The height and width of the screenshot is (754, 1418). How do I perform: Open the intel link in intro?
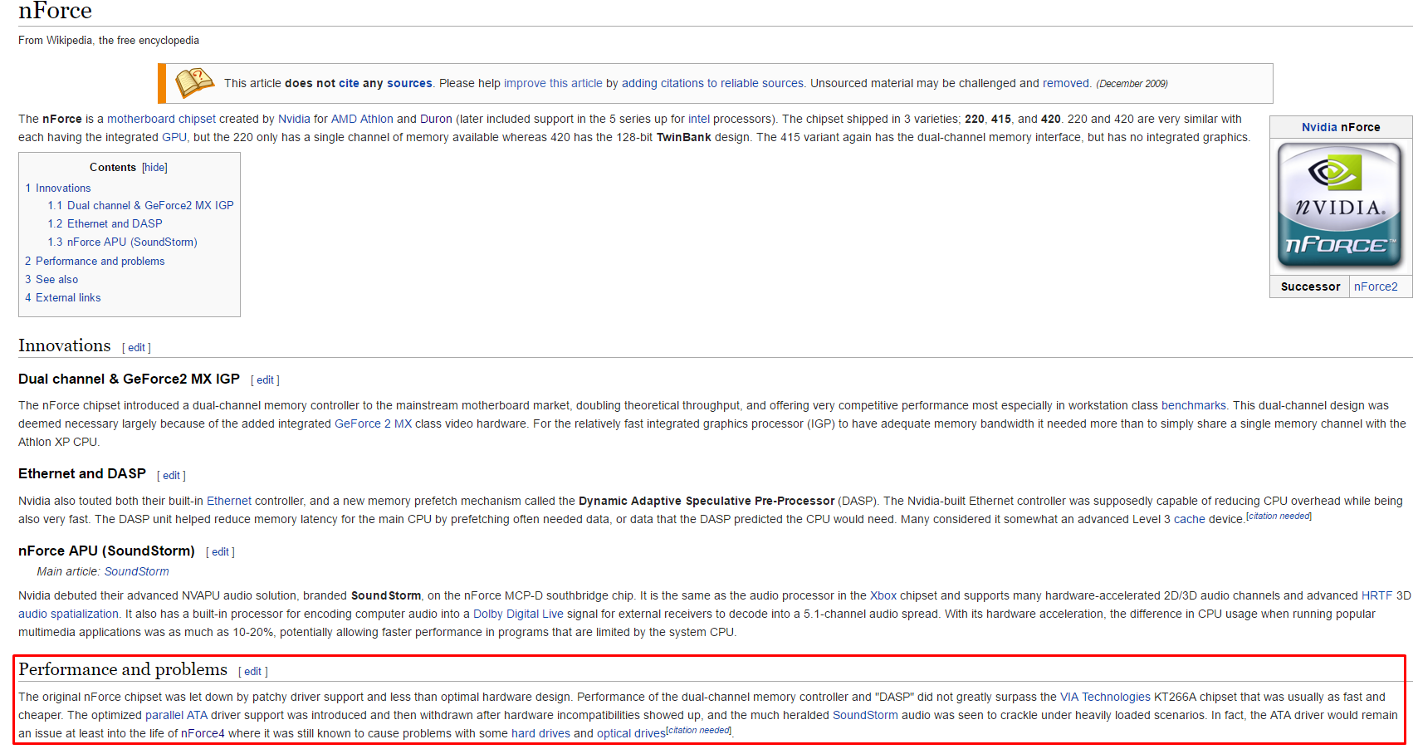tap(699, 120)
